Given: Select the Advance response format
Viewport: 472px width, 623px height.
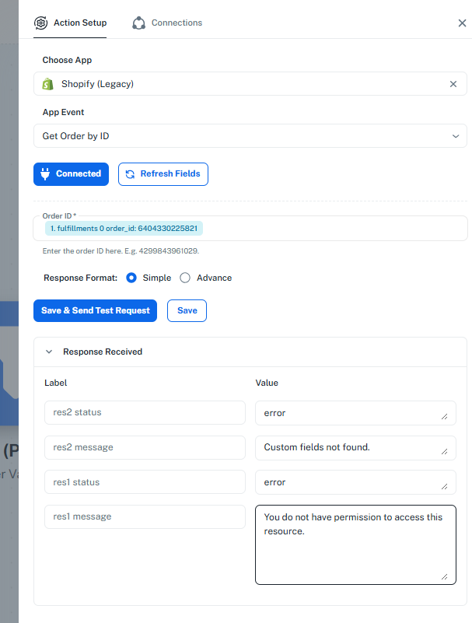Looking at the screenshot, I should coord(185,278).
